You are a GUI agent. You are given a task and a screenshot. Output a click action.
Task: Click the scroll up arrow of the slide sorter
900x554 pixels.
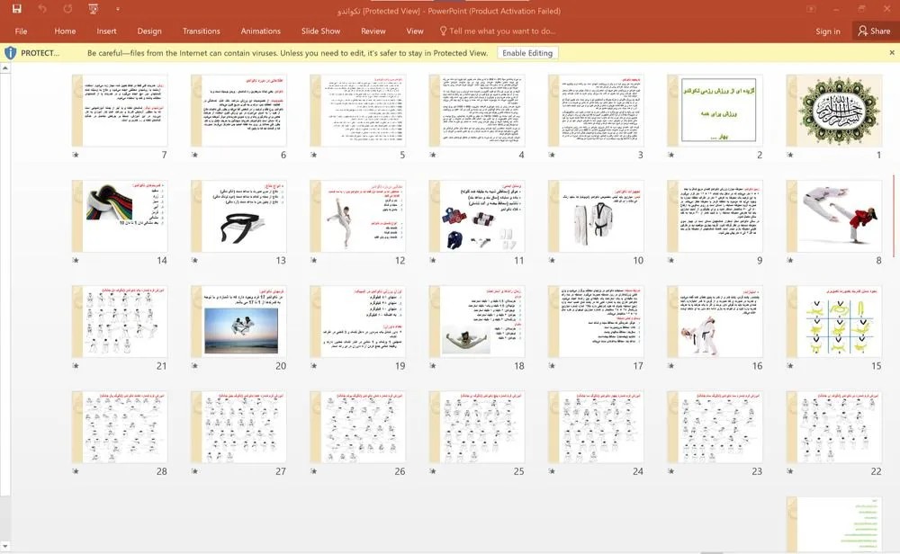pos(5,67)
